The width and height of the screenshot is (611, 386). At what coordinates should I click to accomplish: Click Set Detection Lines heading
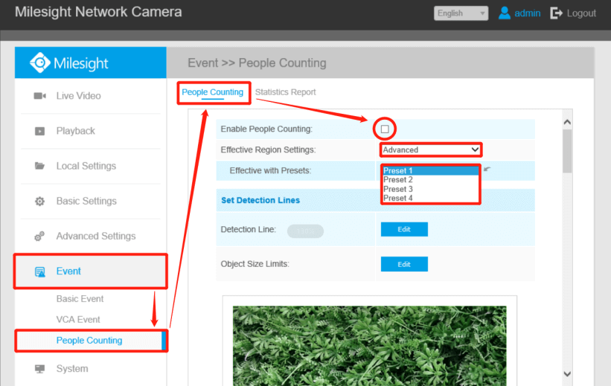coord(260,200)
